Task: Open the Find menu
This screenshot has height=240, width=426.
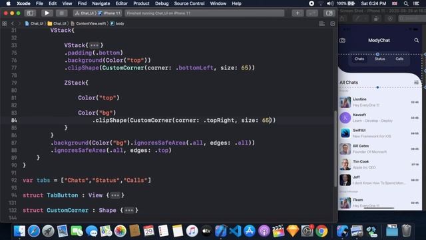Action: (82, 3)
